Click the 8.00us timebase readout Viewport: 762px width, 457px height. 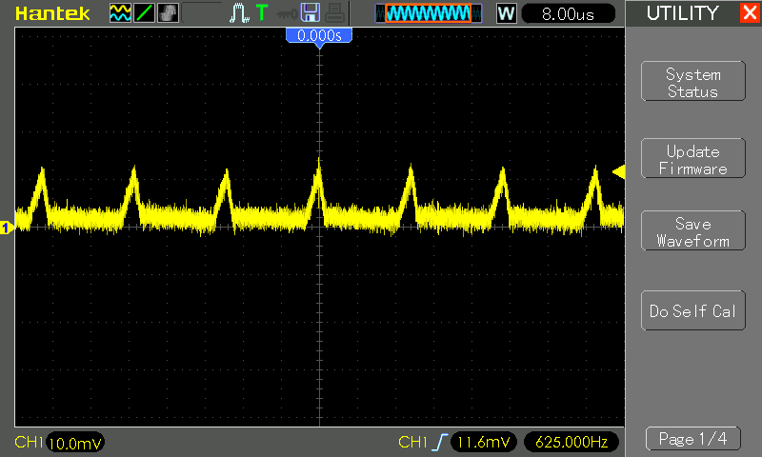coord(566,13)
